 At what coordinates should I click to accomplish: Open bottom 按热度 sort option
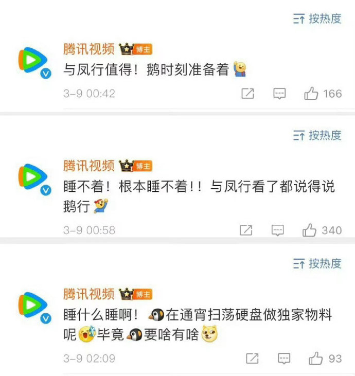317,263
